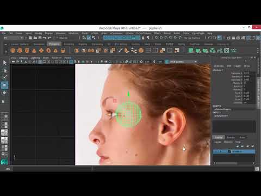The width and height of the screenshot is (261, 196).
Task: Click the shelf scroll up arrow on right
Action: [x=258, y=48]
